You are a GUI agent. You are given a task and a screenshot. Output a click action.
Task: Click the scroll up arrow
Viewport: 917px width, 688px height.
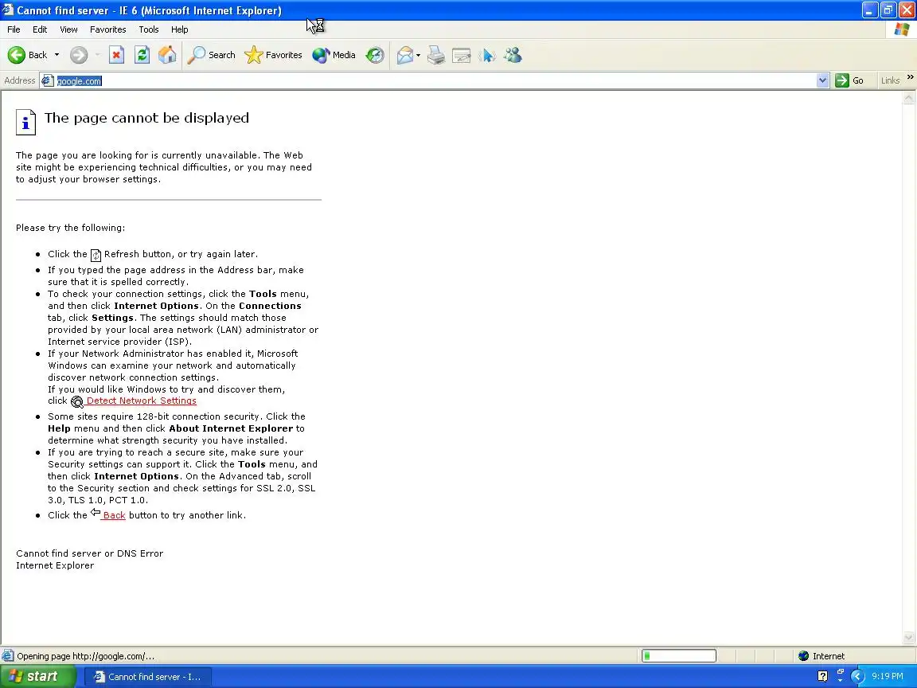coord(909,98)
